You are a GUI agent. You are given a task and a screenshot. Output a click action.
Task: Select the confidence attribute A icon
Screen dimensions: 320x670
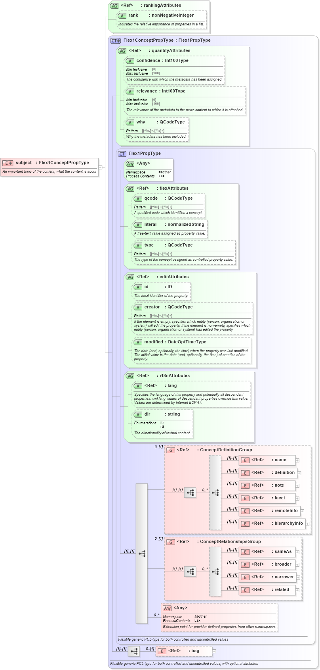pyautogui.click(x=130, y=61)
